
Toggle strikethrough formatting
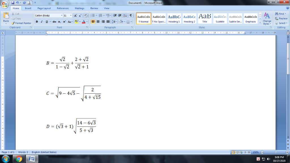point(54,22)
